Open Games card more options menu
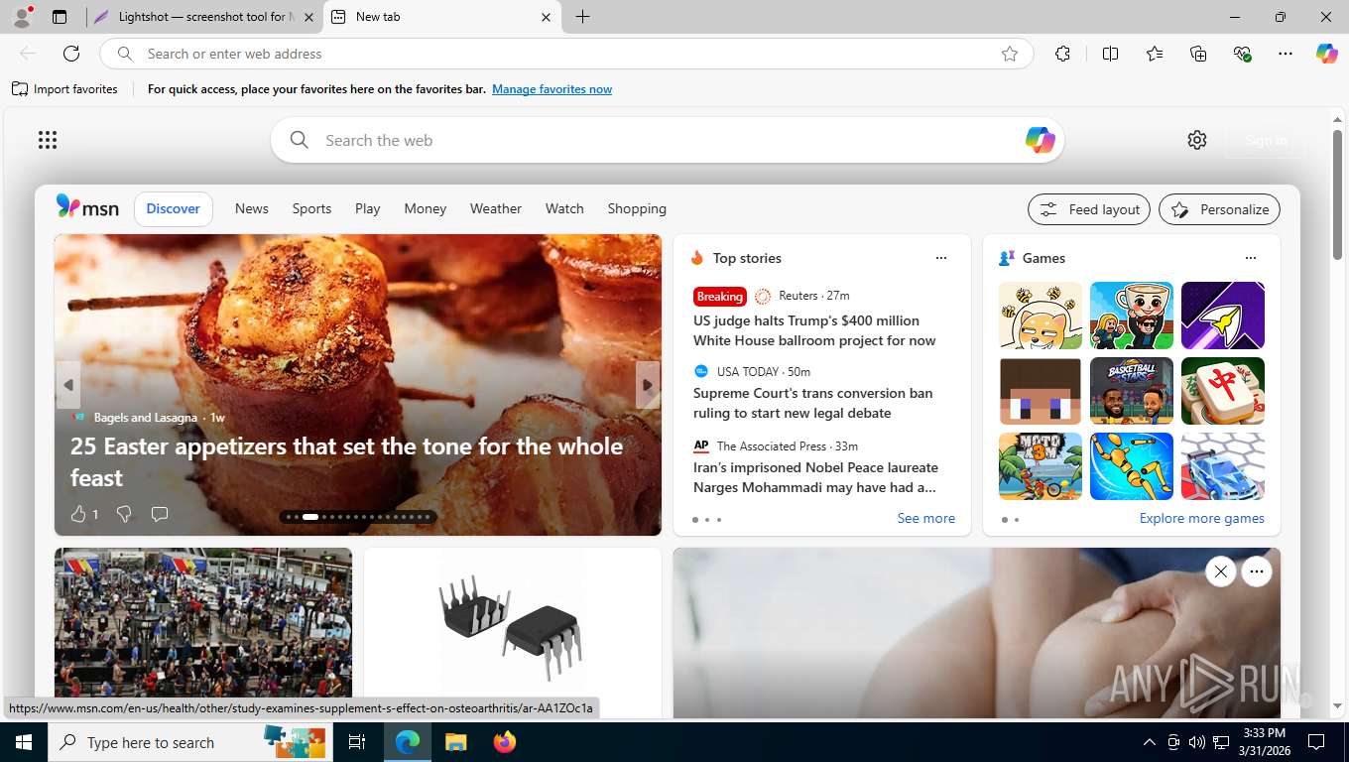This screenshot has width=1349, height=762. [x=1251, y=258]
